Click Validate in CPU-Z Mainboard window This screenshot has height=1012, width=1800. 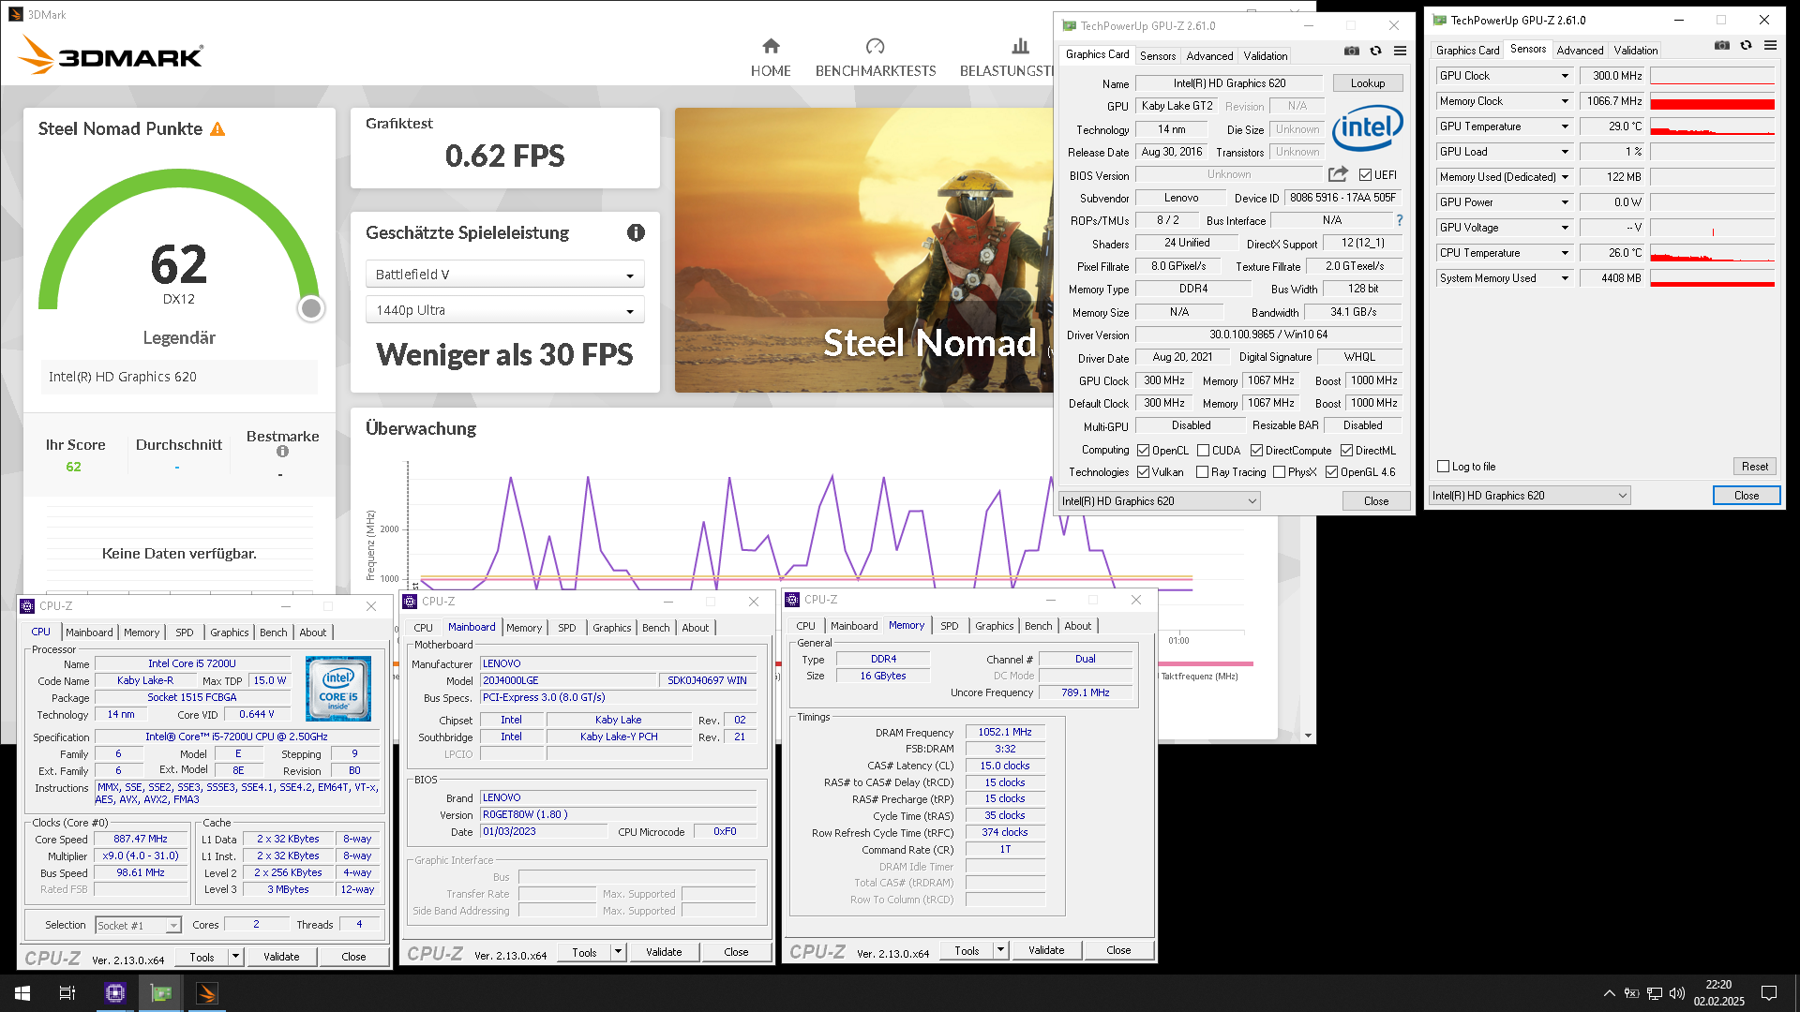click(x=664, y=952)
